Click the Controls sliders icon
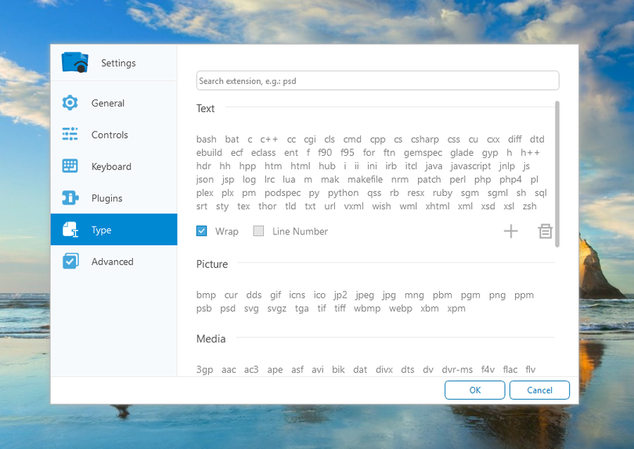 coord(70,135)
